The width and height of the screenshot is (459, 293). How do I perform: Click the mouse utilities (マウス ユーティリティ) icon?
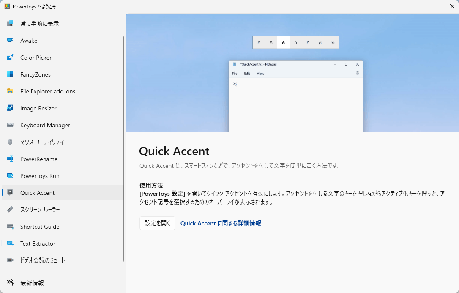(x=10, y=142)
